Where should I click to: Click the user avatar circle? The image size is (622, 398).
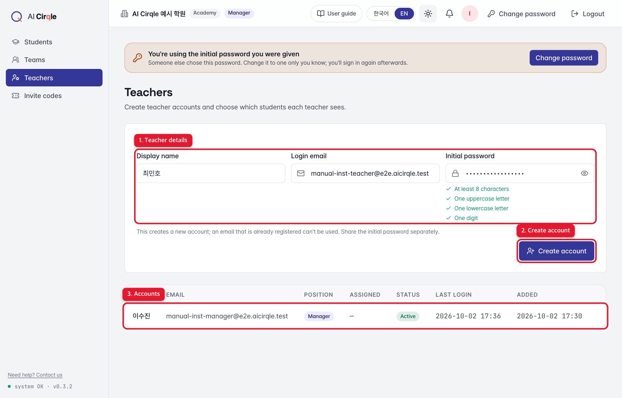tap(469, 14)
